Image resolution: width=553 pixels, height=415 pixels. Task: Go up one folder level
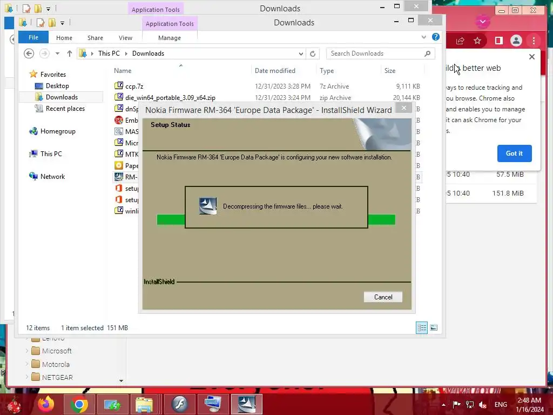(x=70, y=53)
